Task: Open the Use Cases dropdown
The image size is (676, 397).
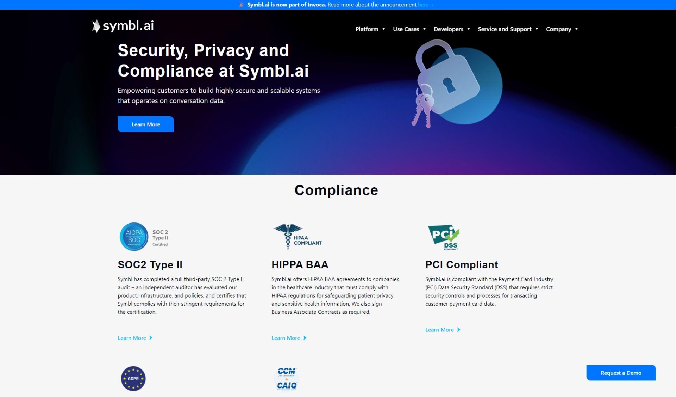Action: click(409, 29)
